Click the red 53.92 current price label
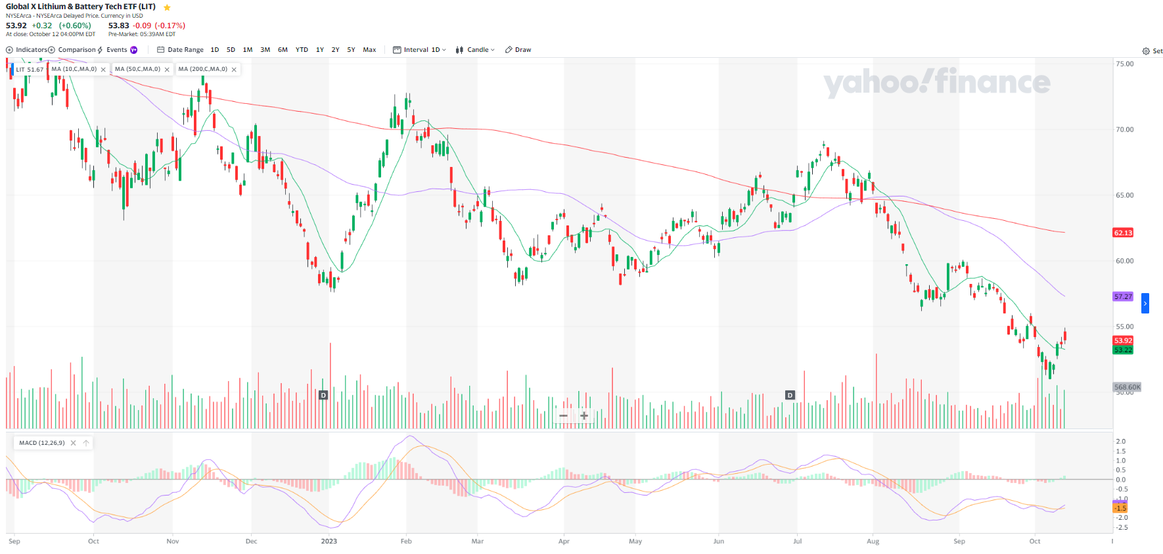 point(1123,340)
